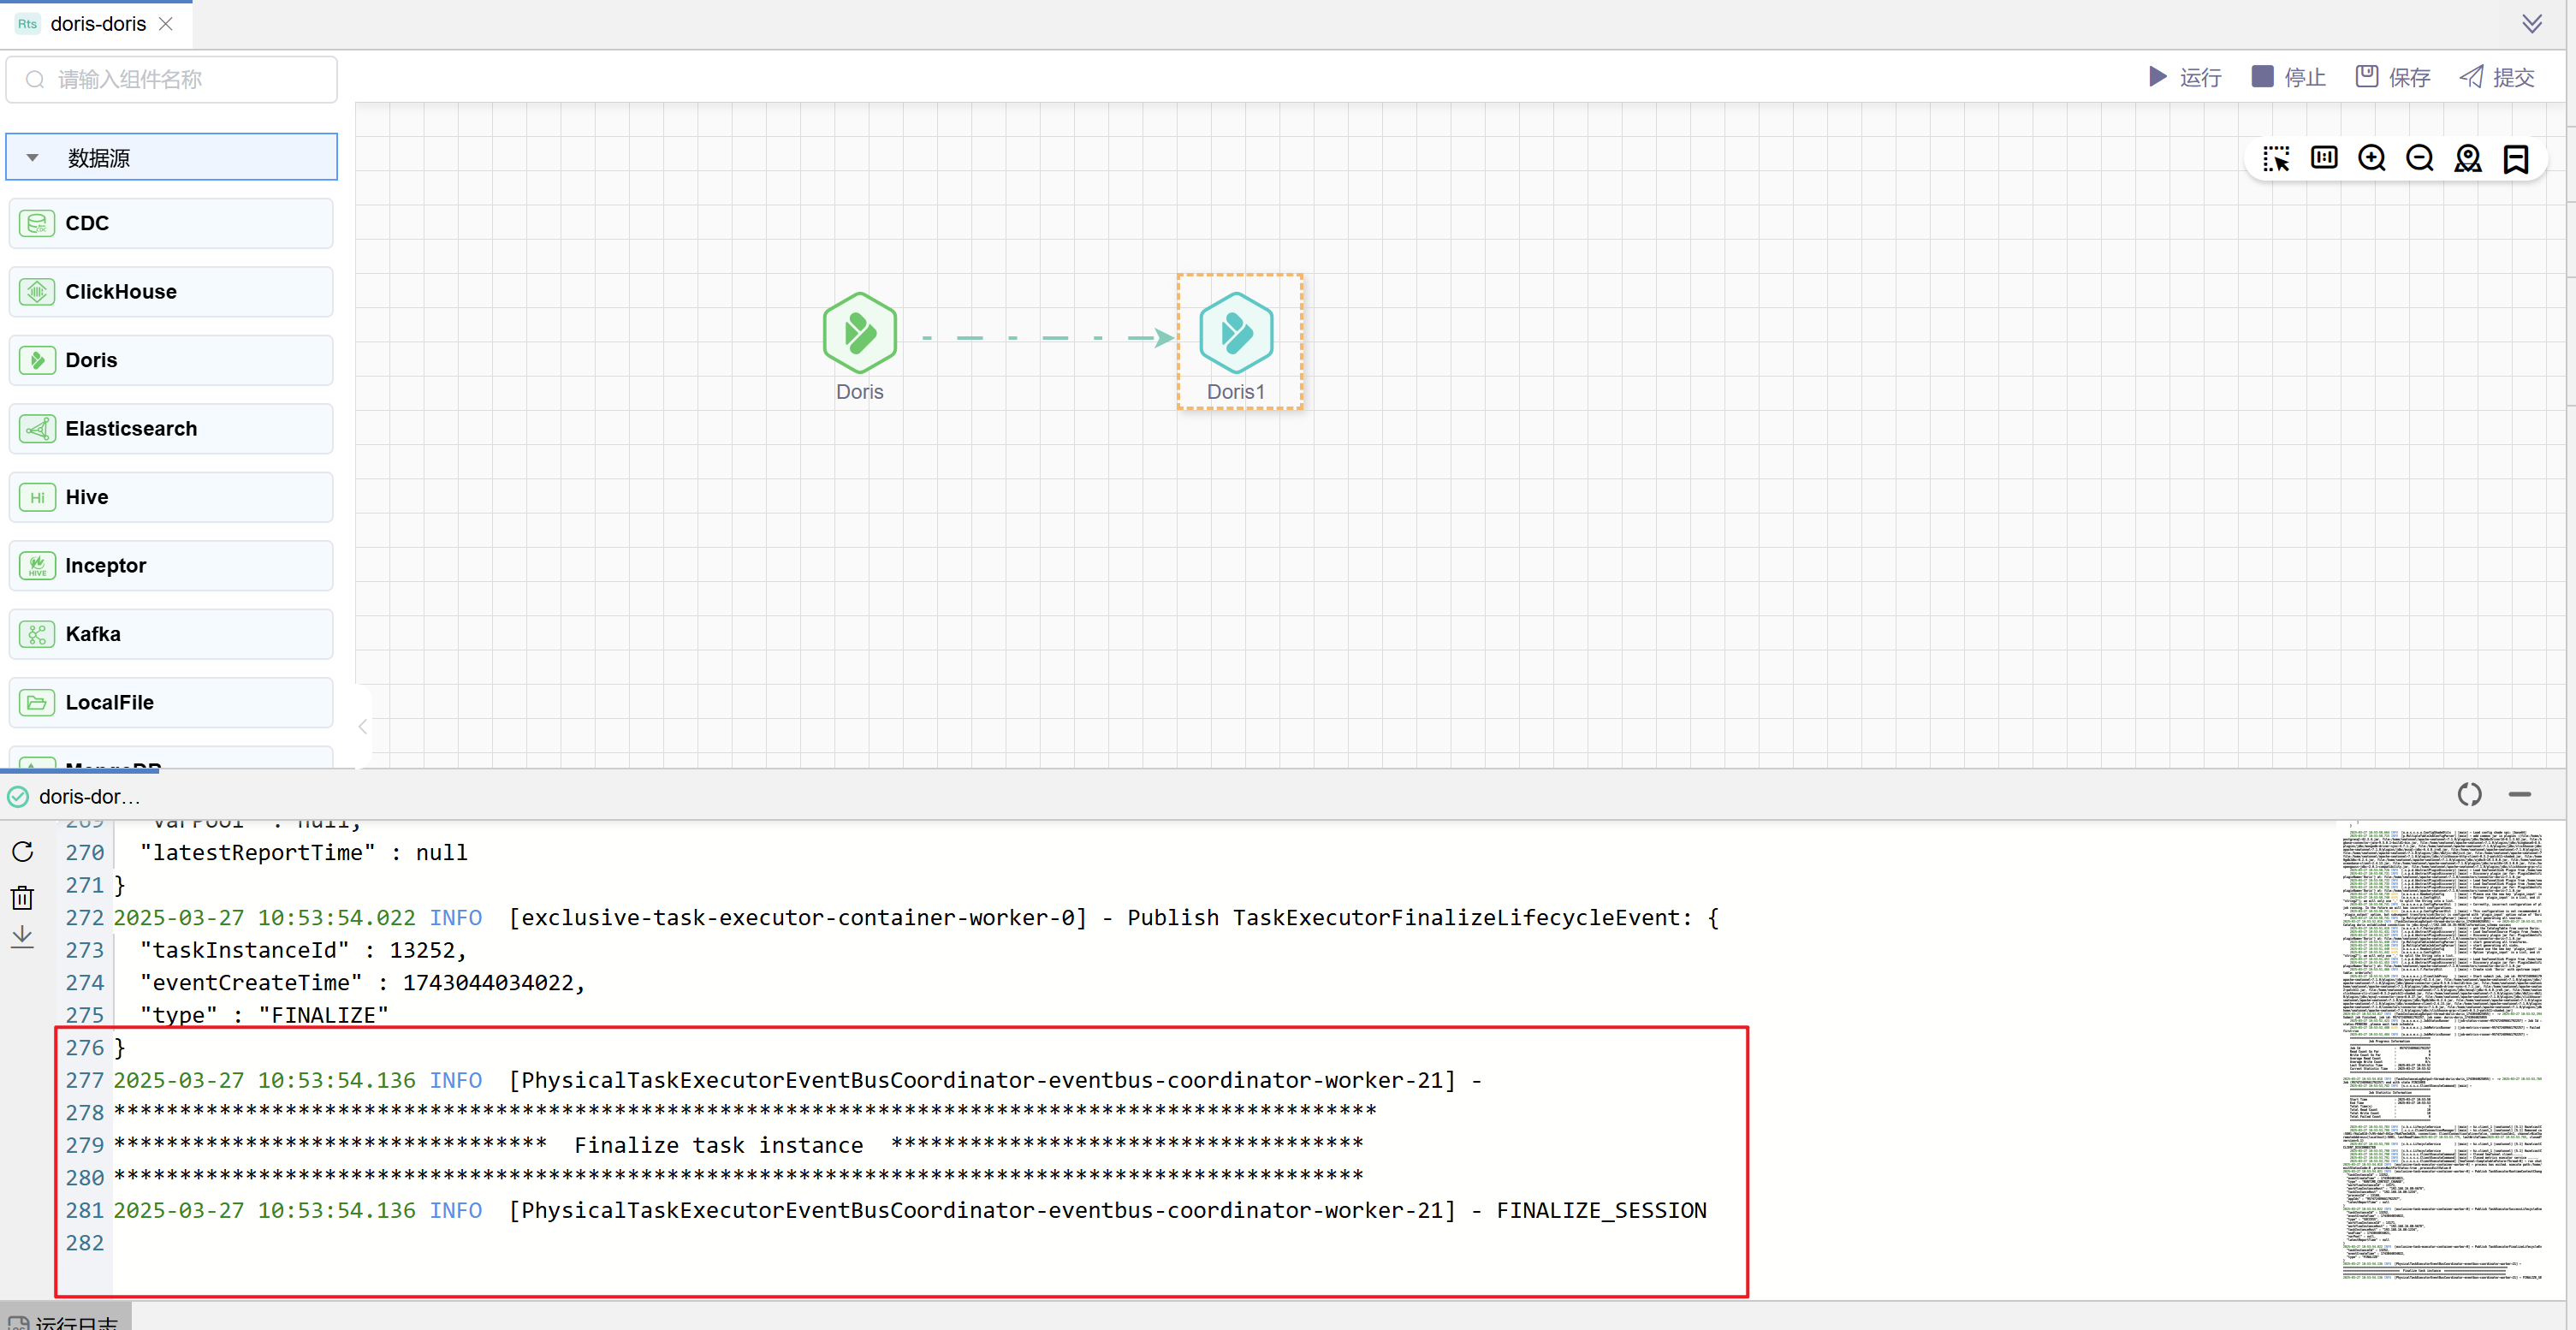Viewport: 2576px width, 1330px height.
Task: Expand tab list via double chevron
Action: click(x=2531, y=24)
